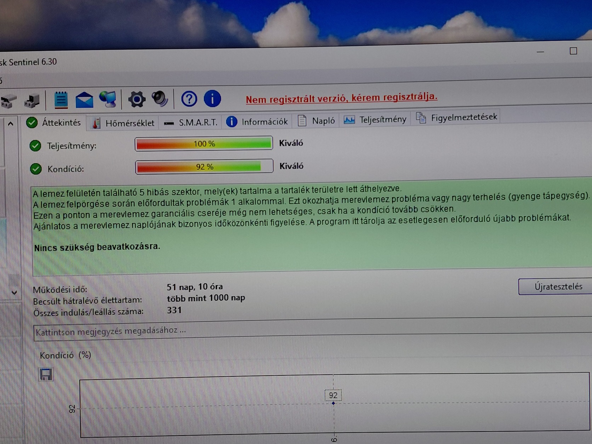The image size is (592, 444).
Task: Follow the red 'Nem regisztrált verzió' registration link
Action: pos(342,98)
